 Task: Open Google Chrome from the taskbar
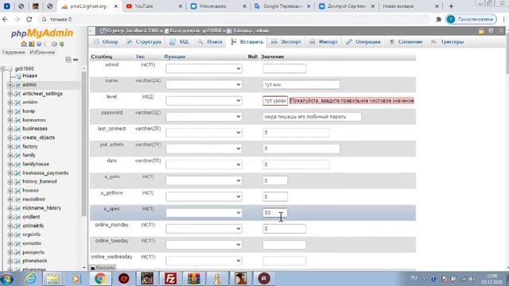[100, 279]
